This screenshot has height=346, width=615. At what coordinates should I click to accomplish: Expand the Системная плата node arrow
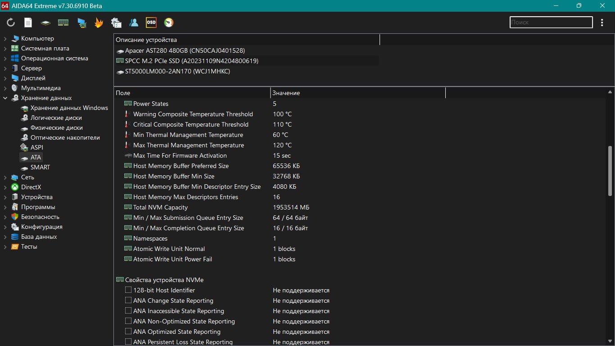pos(5,48)
